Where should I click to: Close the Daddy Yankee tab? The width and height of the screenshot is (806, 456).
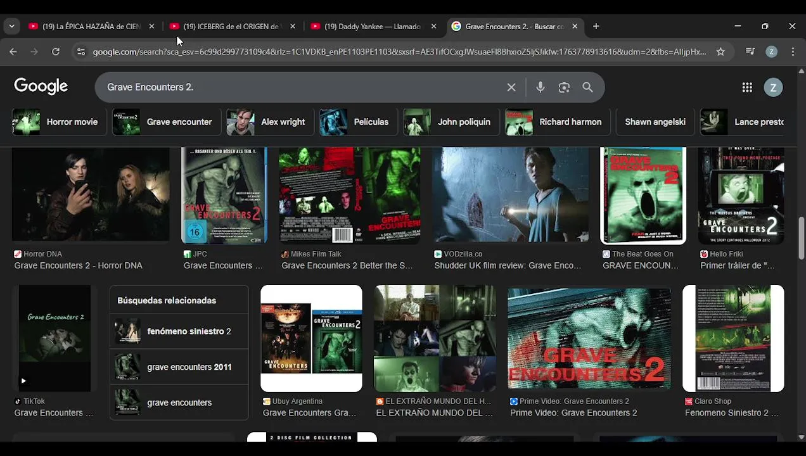433,27
